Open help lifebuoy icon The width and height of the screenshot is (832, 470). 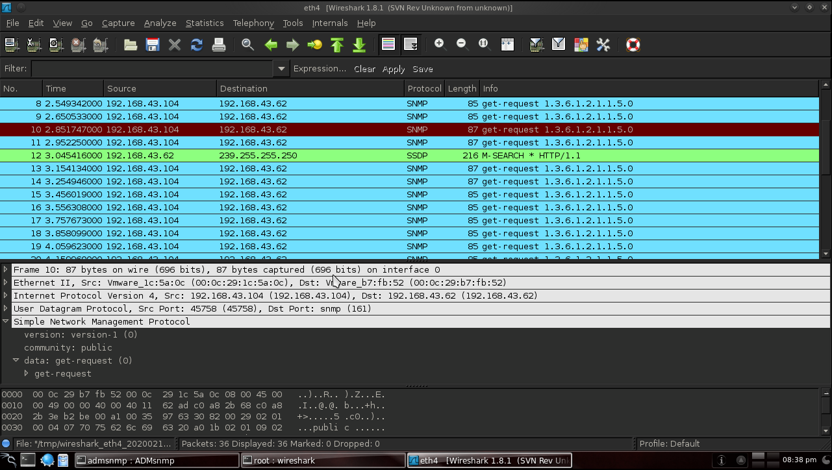click(x=633, y=45)
